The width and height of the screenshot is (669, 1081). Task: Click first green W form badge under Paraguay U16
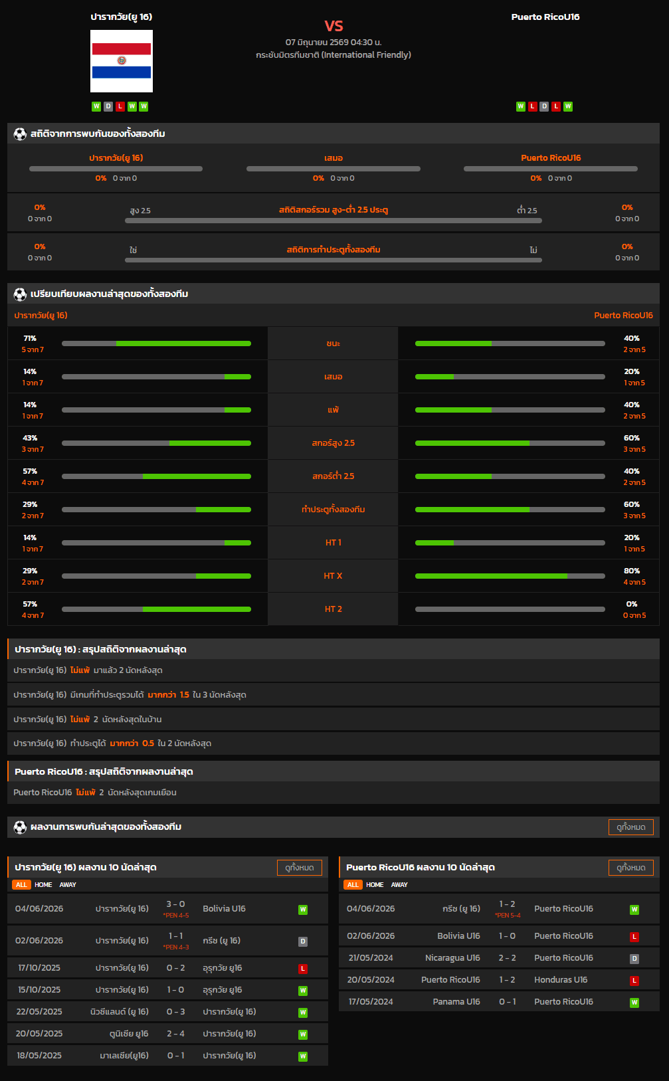96,106
